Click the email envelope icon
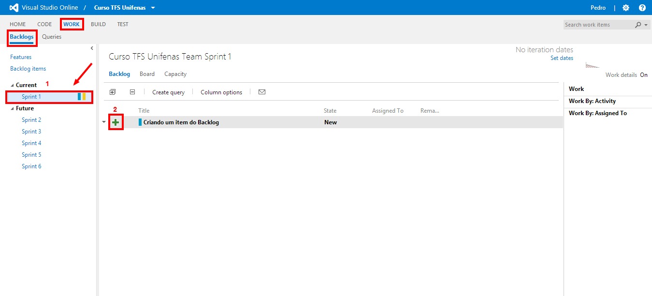 click(x=262, y=92)
